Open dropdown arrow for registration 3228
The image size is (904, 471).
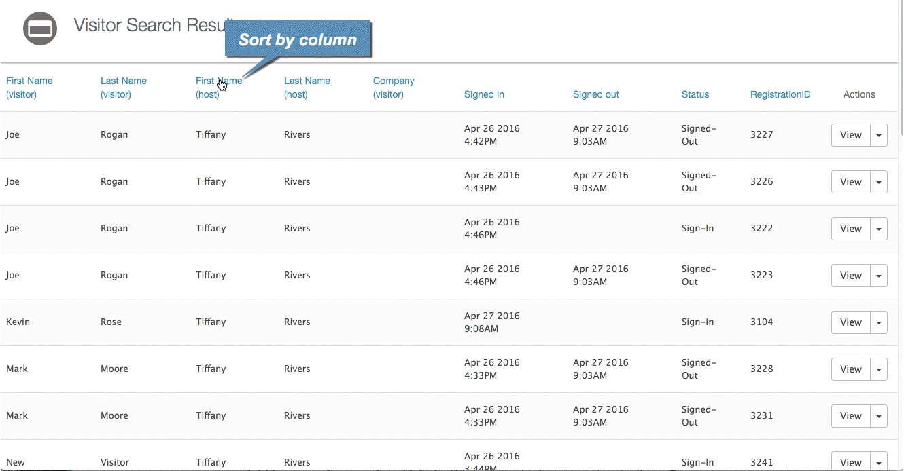pos(879,369)
